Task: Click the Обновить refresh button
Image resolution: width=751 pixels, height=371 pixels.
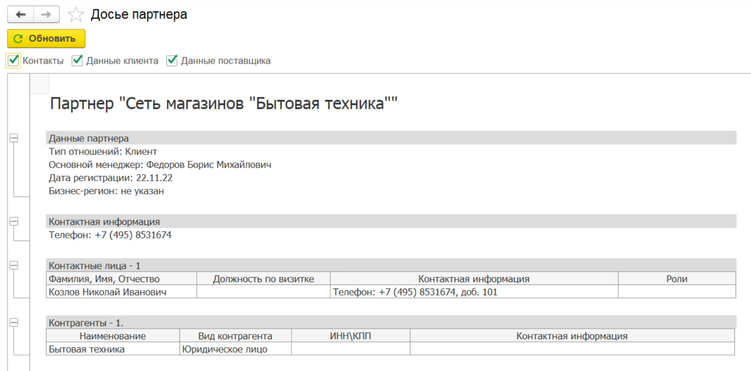Action: (46, 39)
